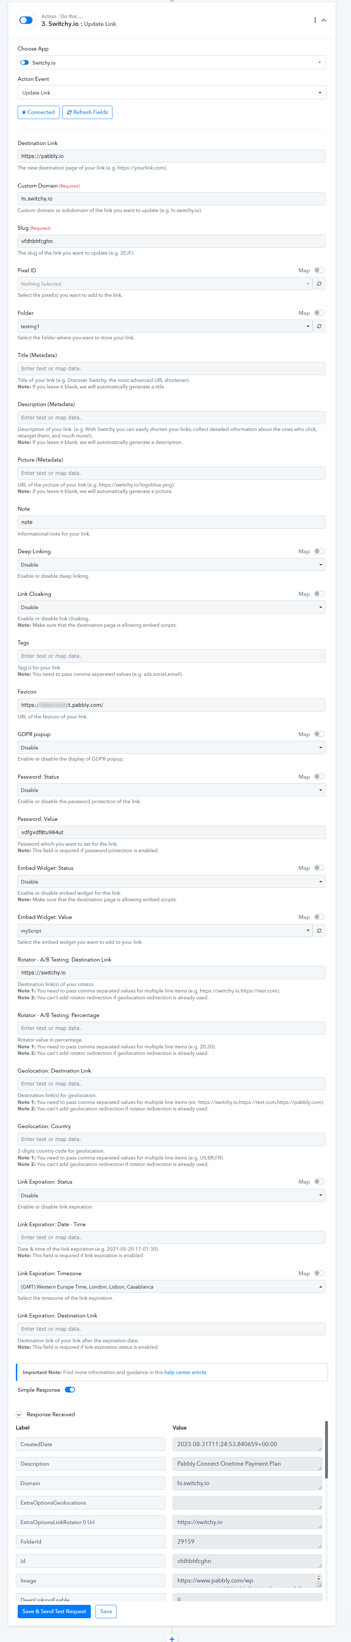Click the Refresh Fields button

pyautogui.click(x=87, y=112)
